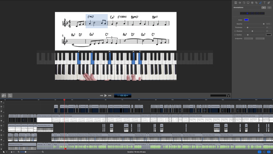
Task: Select the ellipse annotation shape tool
Action: click(257, 13)
